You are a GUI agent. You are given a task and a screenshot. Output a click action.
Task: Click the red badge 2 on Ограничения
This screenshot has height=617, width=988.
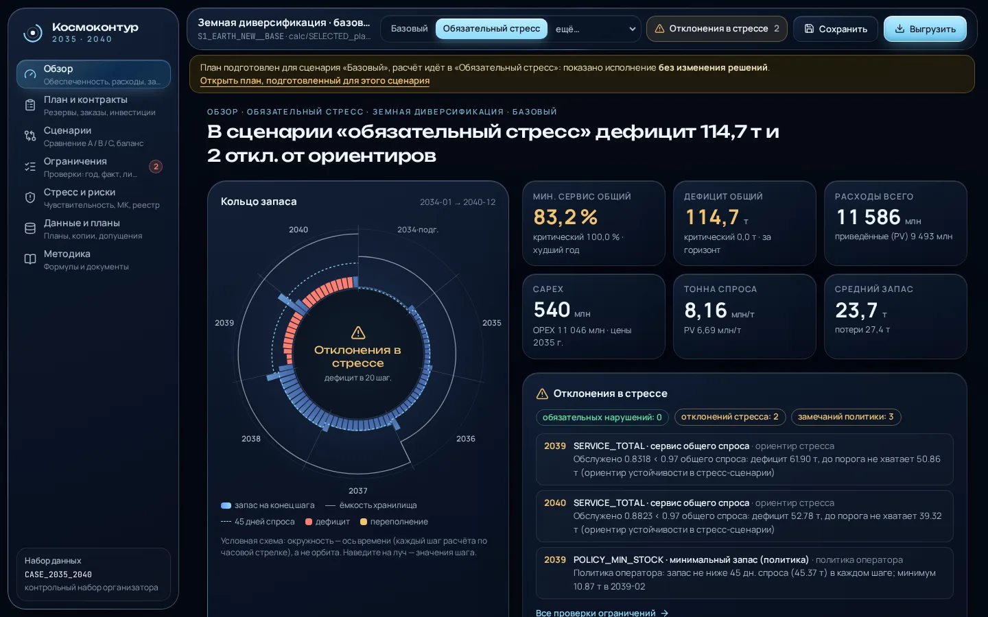(156, 167)
